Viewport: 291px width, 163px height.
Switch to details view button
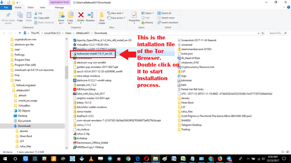[283, 152]
